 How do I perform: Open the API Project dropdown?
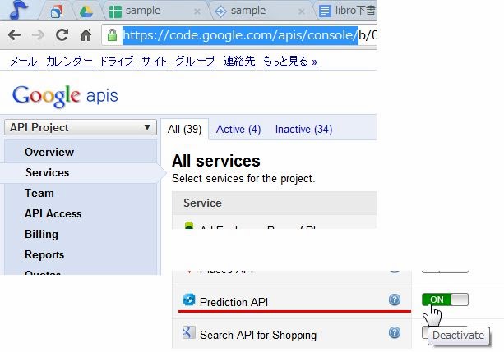[x=81, y=127]
